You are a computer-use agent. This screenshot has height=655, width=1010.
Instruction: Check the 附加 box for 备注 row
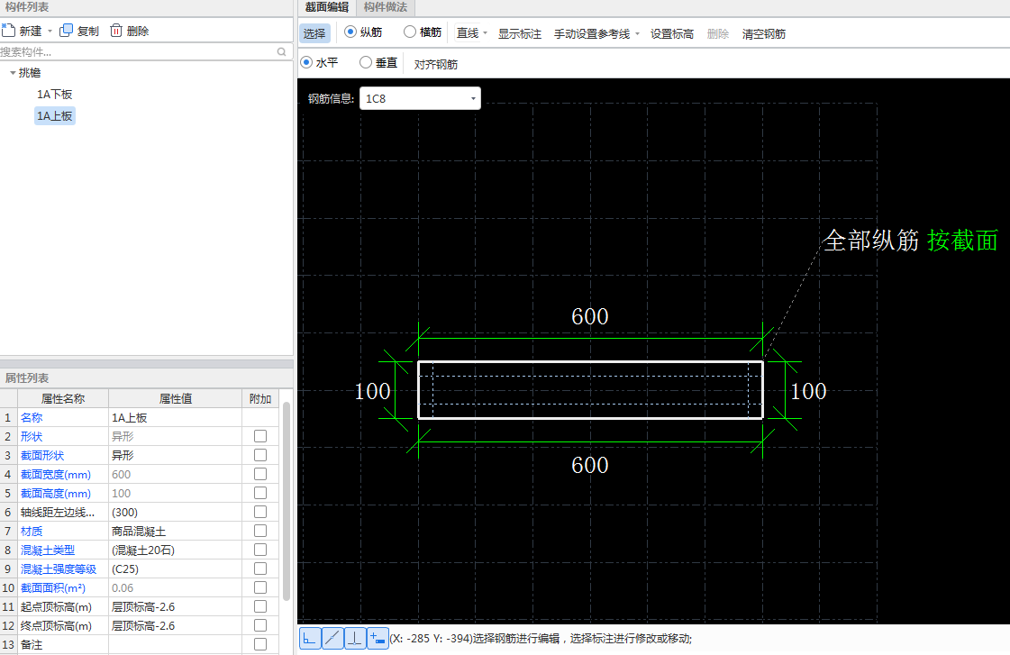(x=260, y=644)
